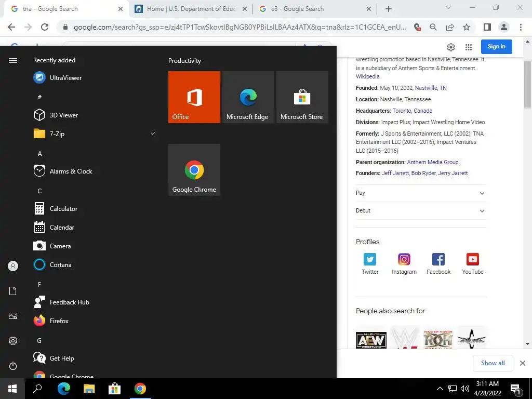Viewport: 532px width, 399px height.
Task: Open the Twitter profile
Action: 370,263
